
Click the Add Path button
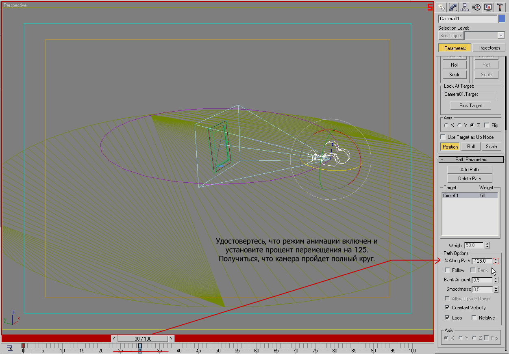[x=470, y=170]
